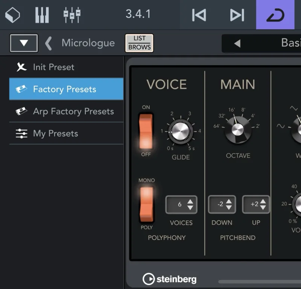Screen dimensions: 301x289
Task: Select previous preset with left arrow
Action: pyautogui.click(x=237, y=43)
